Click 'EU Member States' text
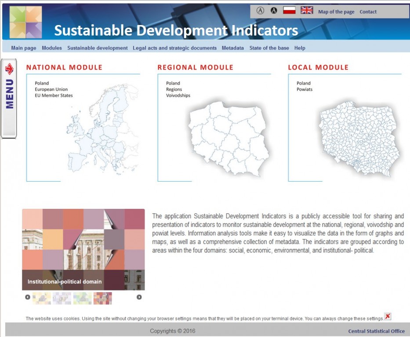The image size is (410, 337). tap(54, 96)
